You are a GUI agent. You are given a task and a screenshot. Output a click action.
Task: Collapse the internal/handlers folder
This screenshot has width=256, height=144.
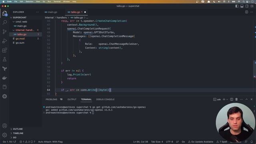click(x=25, y=30)
